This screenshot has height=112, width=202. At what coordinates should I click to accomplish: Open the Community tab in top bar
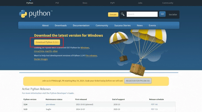click(x=168, y=3)
